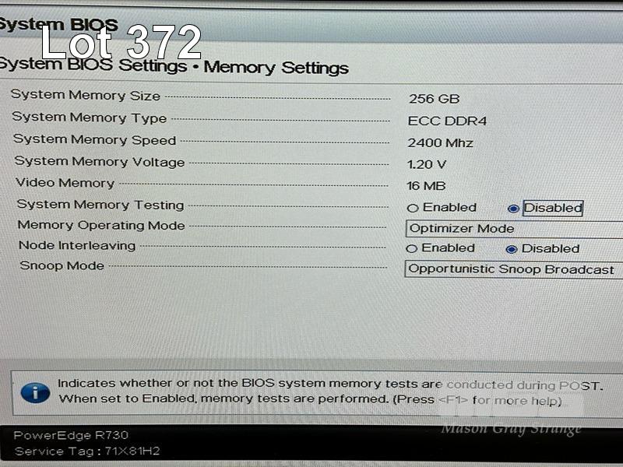Click System BIOS Settings Memory Settings breadcrumb
Screen dimensions: 623x467
[174, 66]
